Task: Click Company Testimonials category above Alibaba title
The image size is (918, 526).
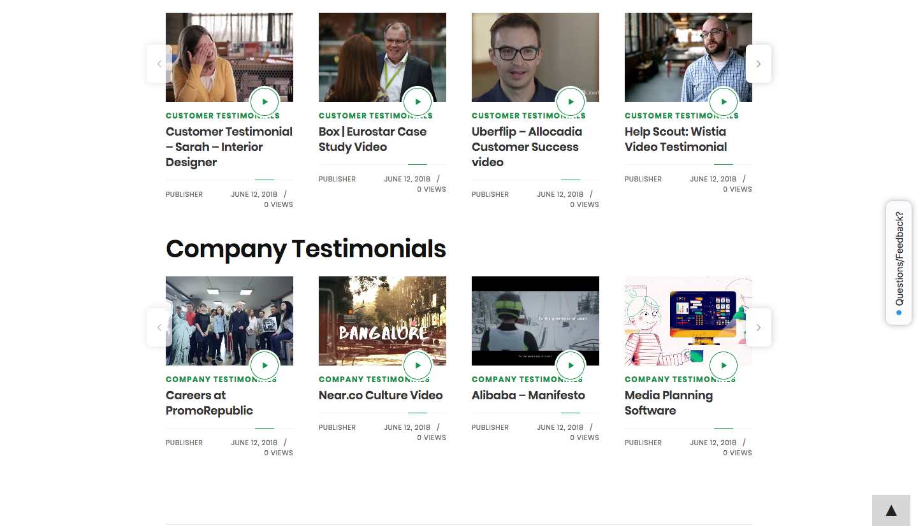Action: 527,380
